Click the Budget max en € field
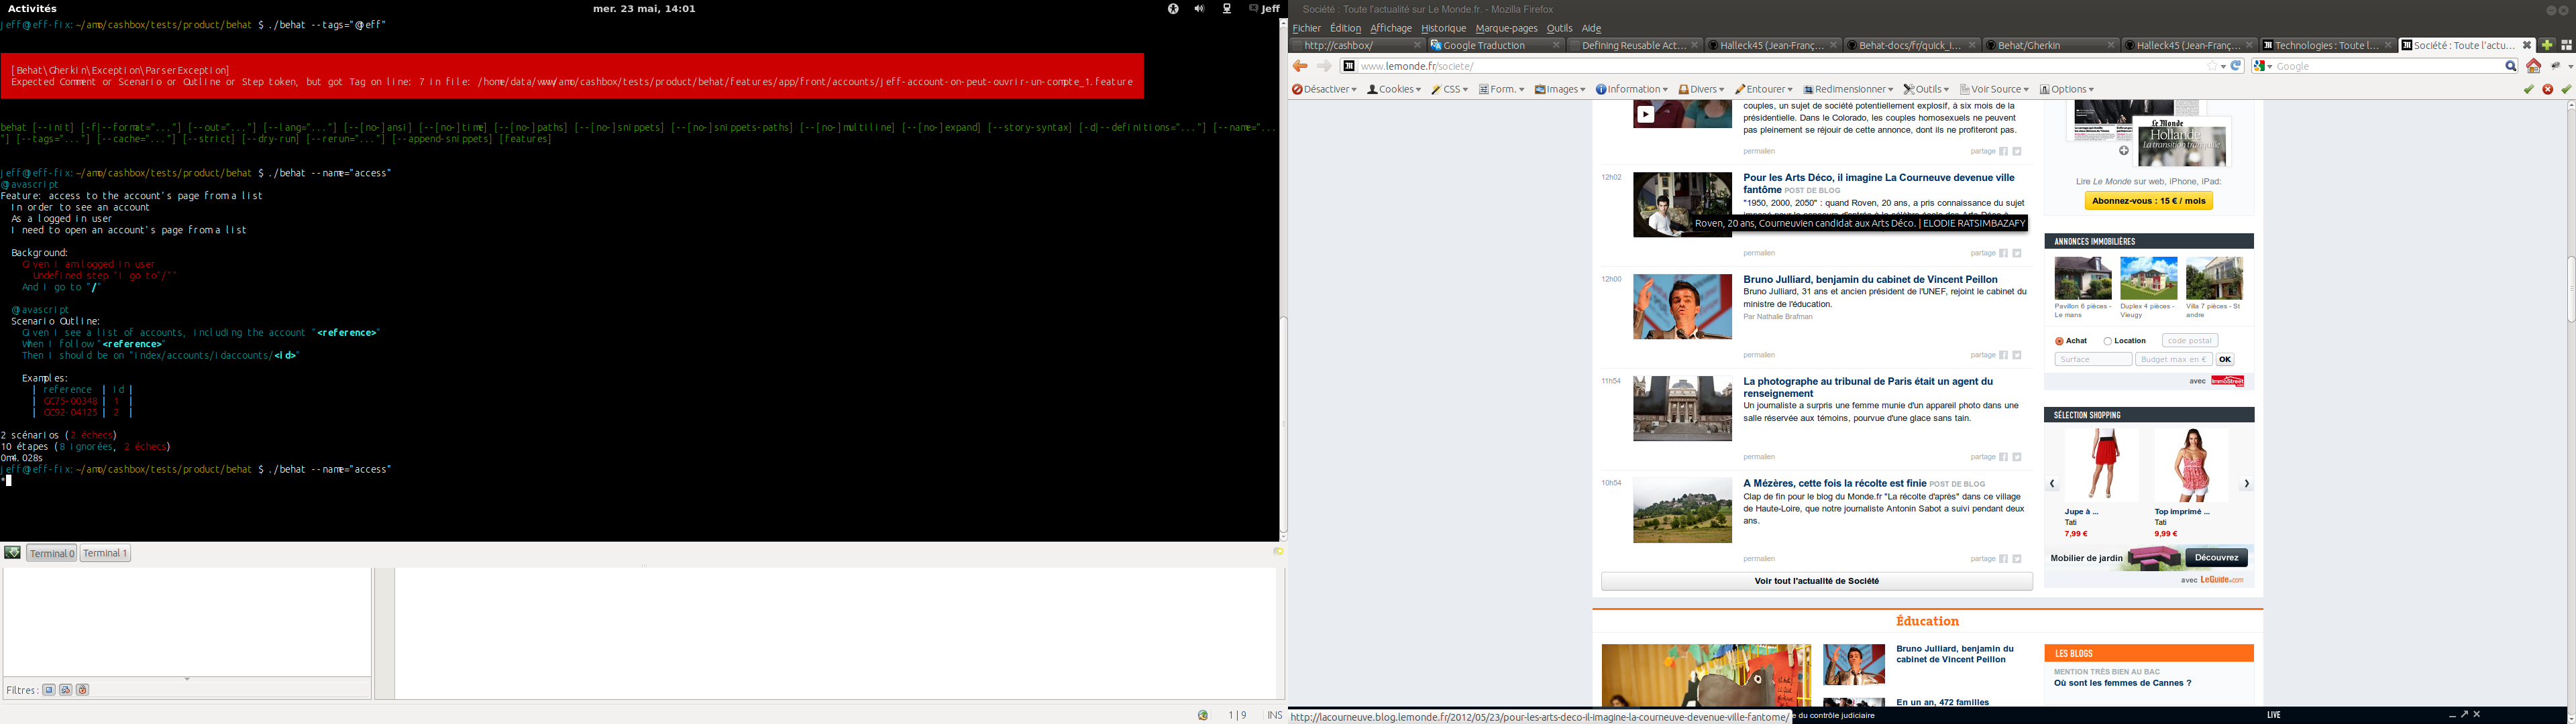The height and width of the screenshot is (724, 2576). tap(2173, 359)
